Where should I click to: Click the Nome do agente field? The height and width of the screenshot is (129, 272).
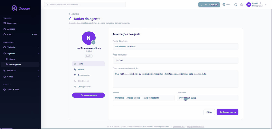tap(175, 47)
